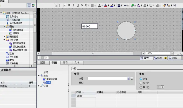
Task: Select the 单个位 radio button
Action: click(x=141, y=87)
